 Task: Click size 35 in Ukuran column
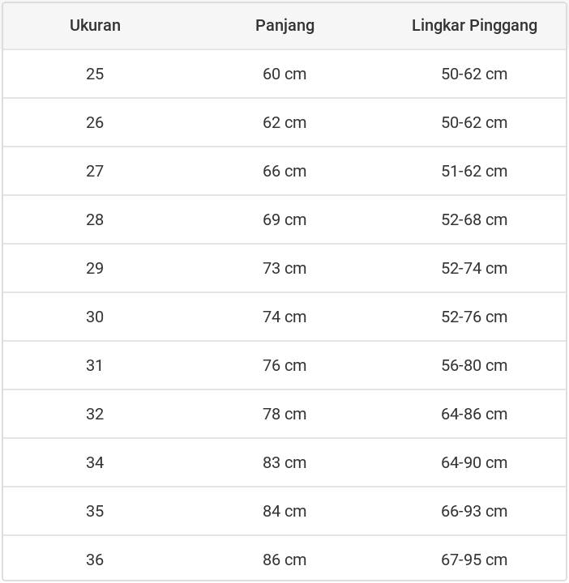point(95,511)
